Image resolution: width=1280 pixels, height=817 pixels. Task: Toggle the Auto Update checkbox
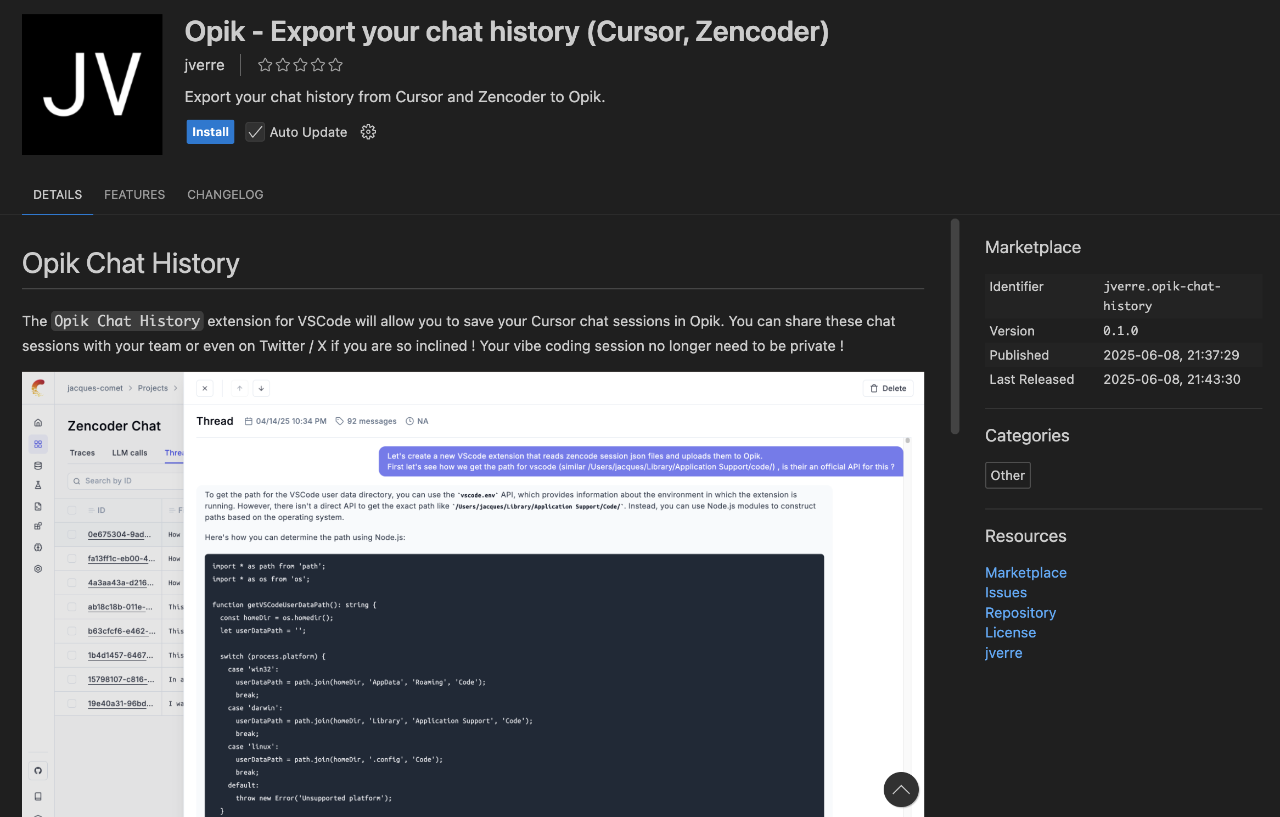(255, 132)
